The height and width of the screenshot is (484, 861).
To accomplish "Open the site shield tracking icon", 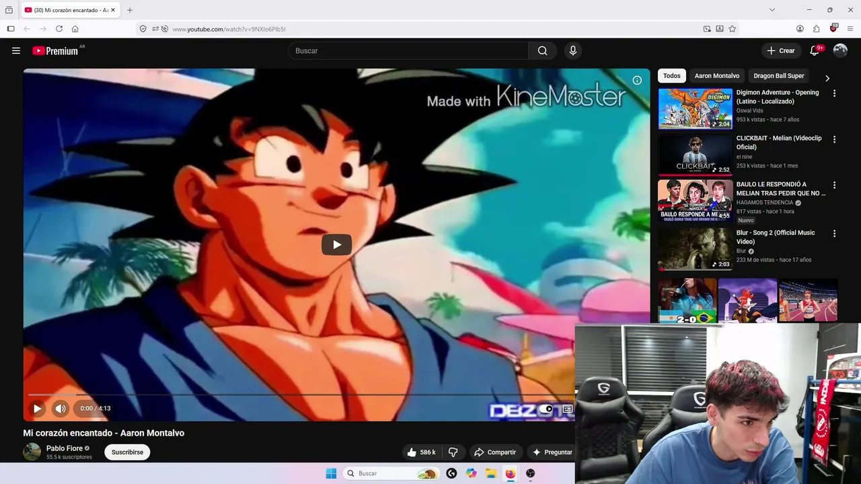I will [143, 29].
